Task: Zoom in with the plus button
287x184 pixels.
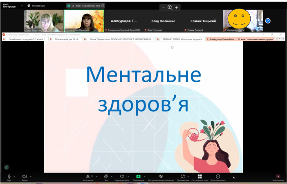Action: tap(177, 7)
